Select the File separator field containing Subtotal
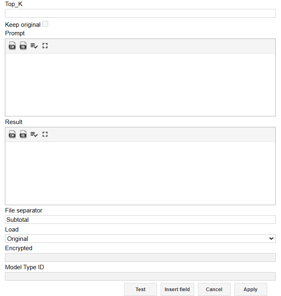The width and height of the screenshot is (281, 296). pyautogui.click(x=140, y=220)
